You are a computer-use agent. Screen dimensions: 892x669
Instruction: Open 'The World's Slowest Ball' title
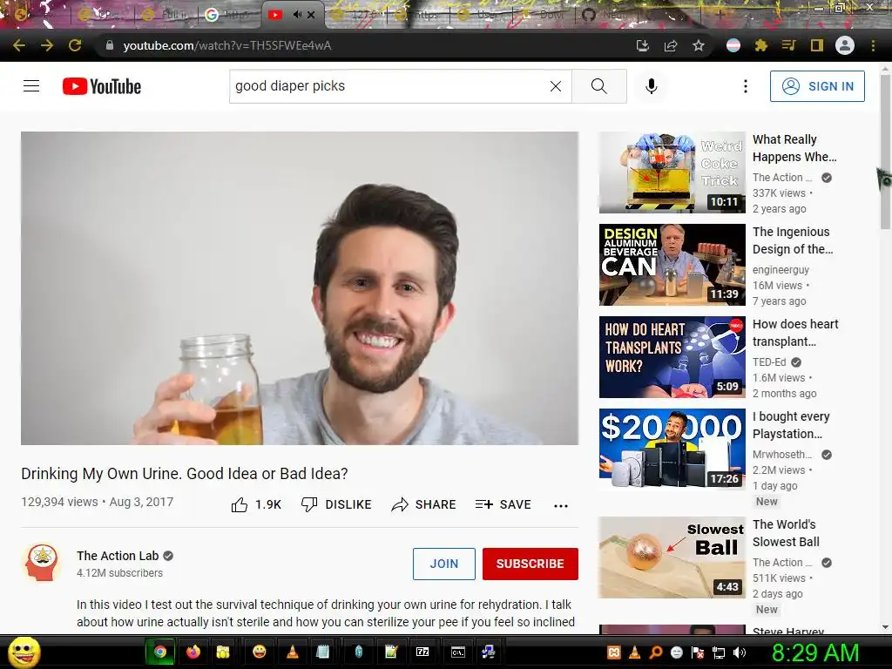[786, 533]
